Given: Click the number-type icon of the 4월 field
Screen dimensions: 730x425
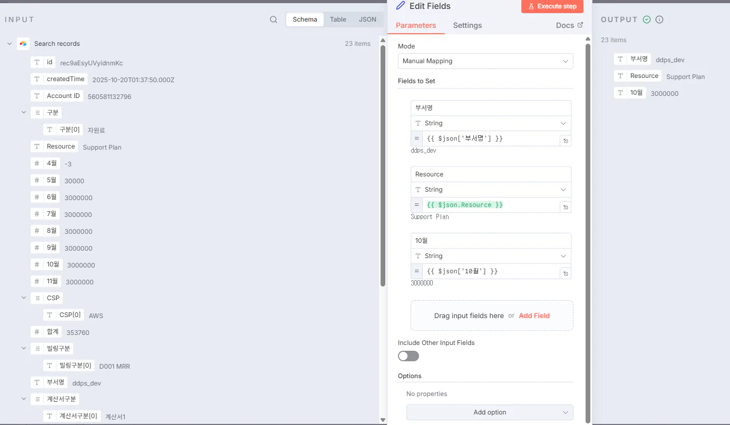Looking at the screenshot, I should pos(37,164).
